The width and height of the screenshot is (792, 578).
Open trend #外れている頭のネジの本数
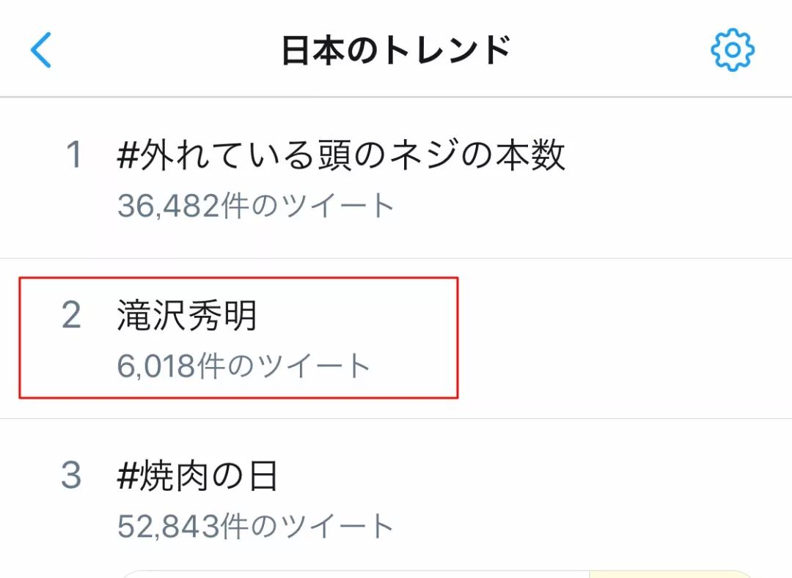(x=341, y=155)
